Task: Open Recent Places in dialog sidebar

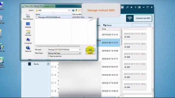Action: 28,17
